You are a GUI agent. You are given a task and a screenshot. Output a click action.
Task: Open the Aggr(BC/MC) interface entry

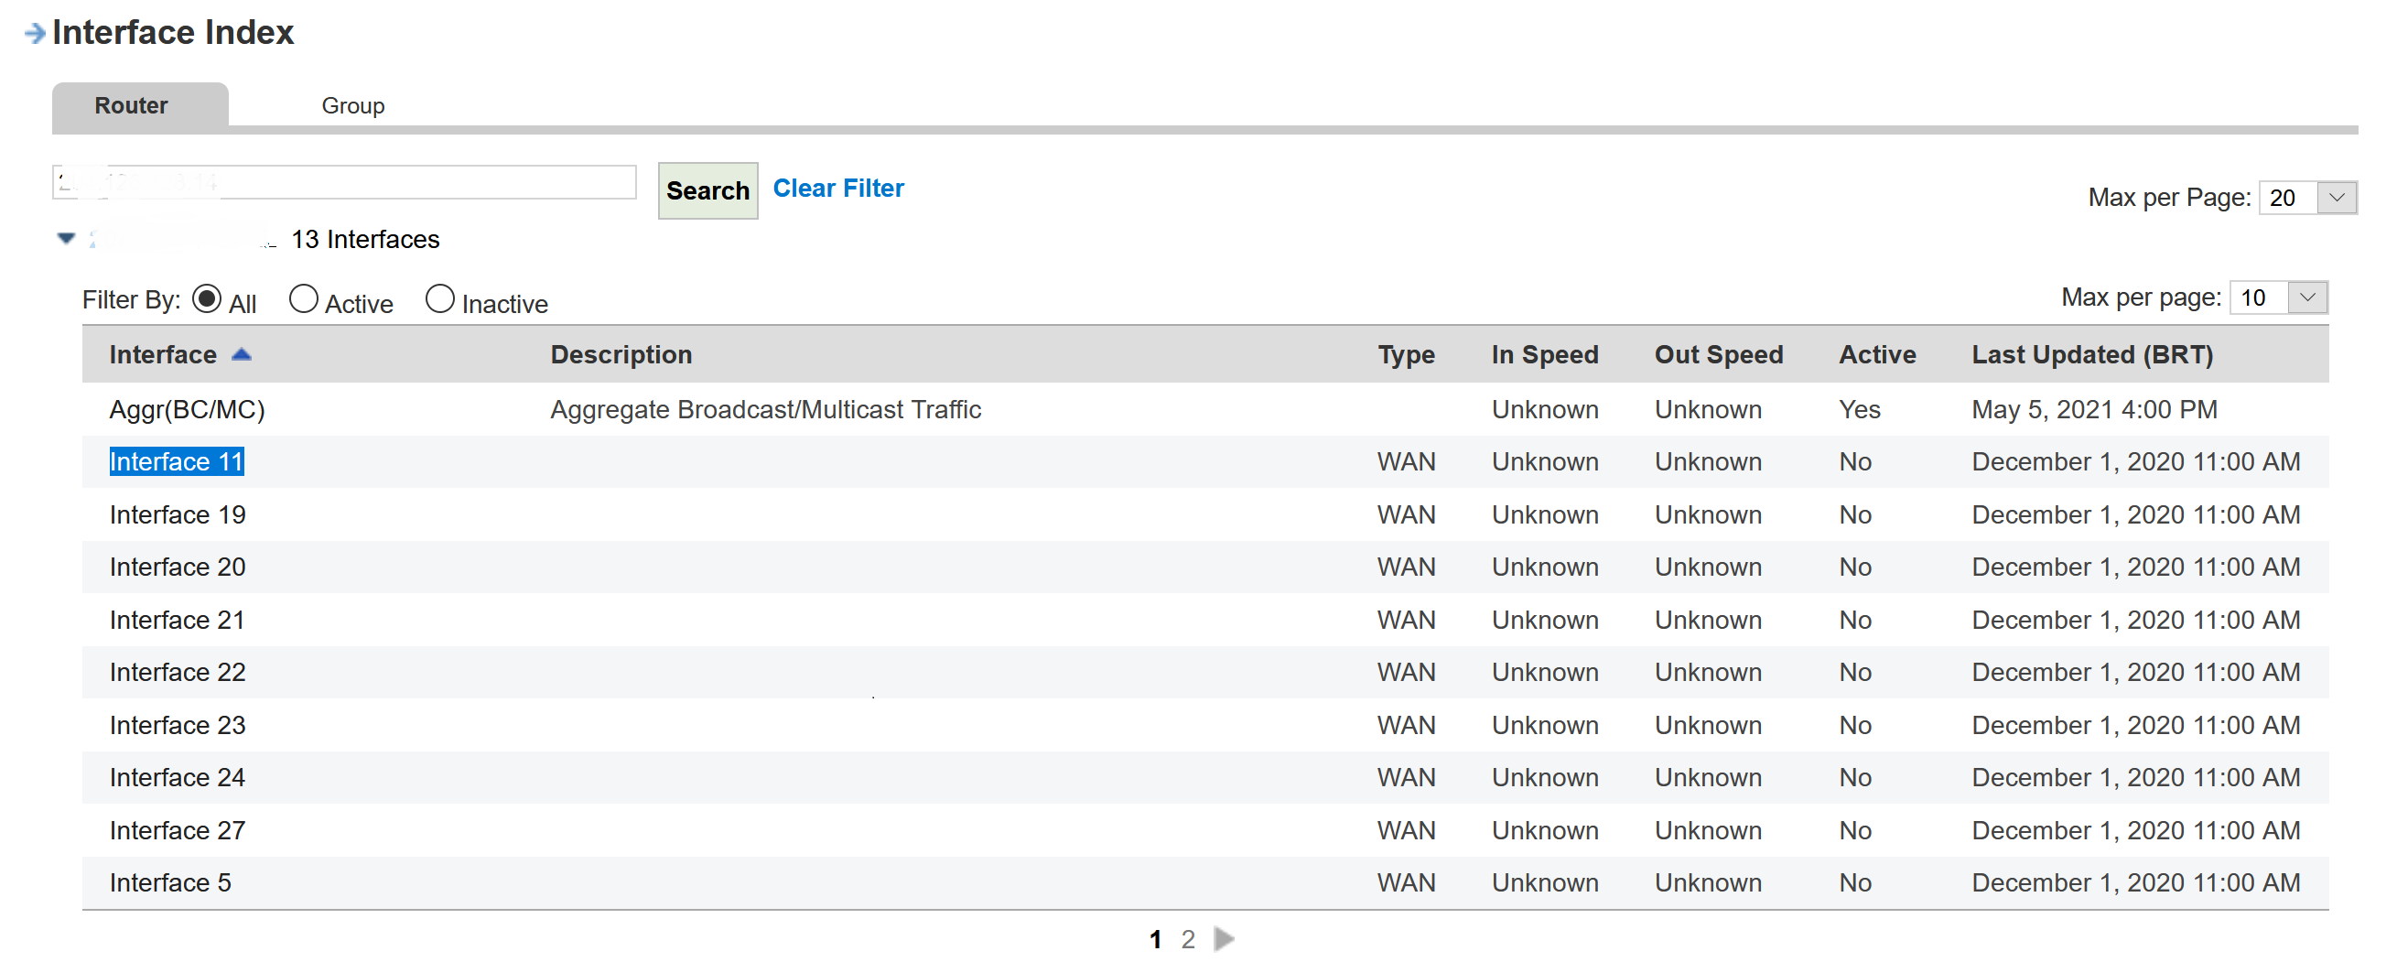tap(187, 409)
